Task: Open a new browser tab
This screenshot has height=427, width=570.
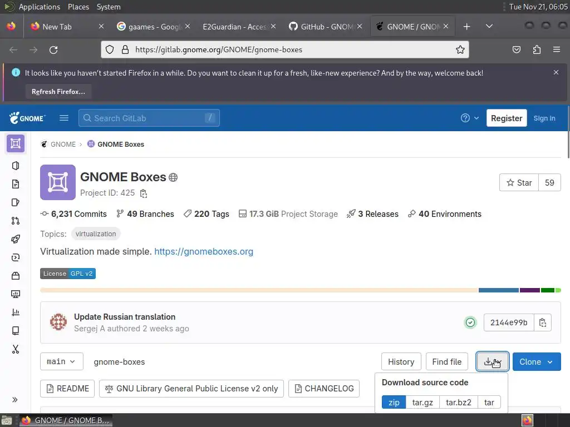Action: click(x=467, y=27)
